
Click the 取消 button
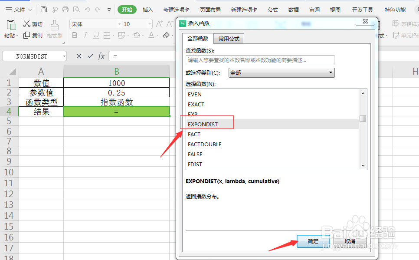coord(350,241)
